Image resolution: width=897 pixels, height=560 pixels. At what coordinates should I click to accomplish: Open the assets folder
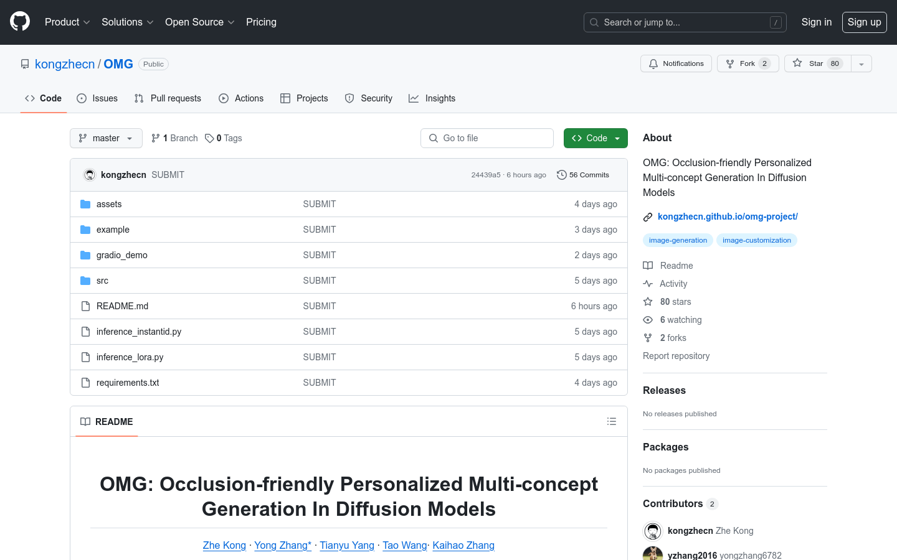click(109, 204)
